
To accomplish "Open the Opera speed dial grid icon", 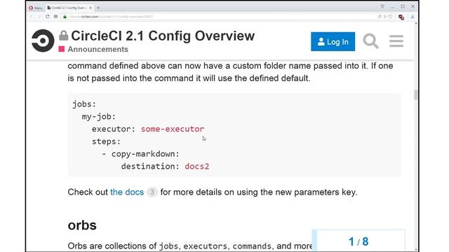I will [x=55, y=17].
